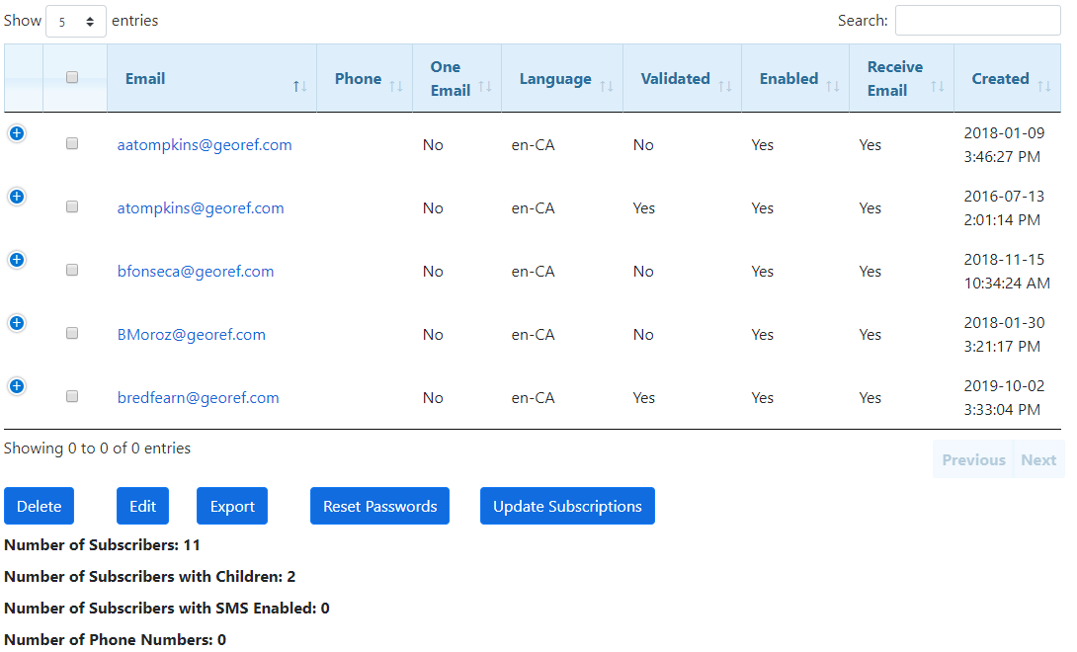Toggle the select-all checkbox in header
Screen dimensions: 1077x652
tap(72, 77)
